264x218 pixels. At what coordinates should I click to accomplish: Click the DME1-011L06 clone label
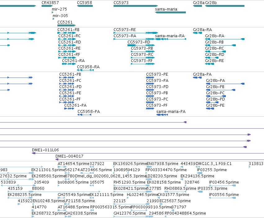(x=45, y=150)
